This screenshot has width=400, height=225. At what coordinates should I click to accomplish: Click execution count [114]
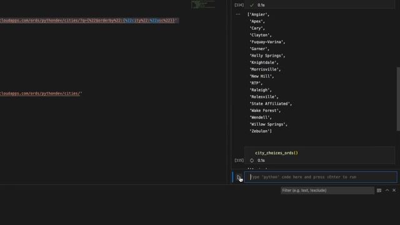click(x=239, y=5)
